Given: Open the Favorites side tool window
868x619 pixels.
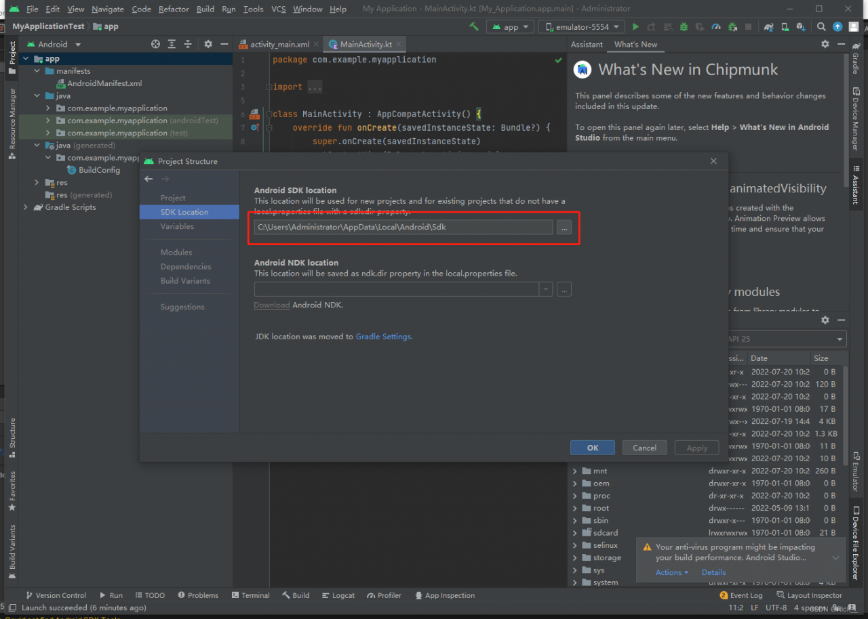Looking at the screenshot, I should tap(12, 491).
